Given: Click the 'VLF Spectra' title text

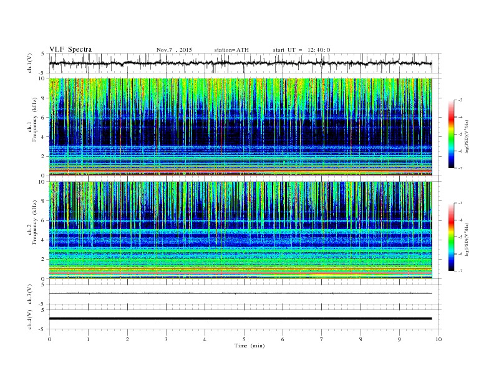Looking at the screenshot, I should point(70,49).
